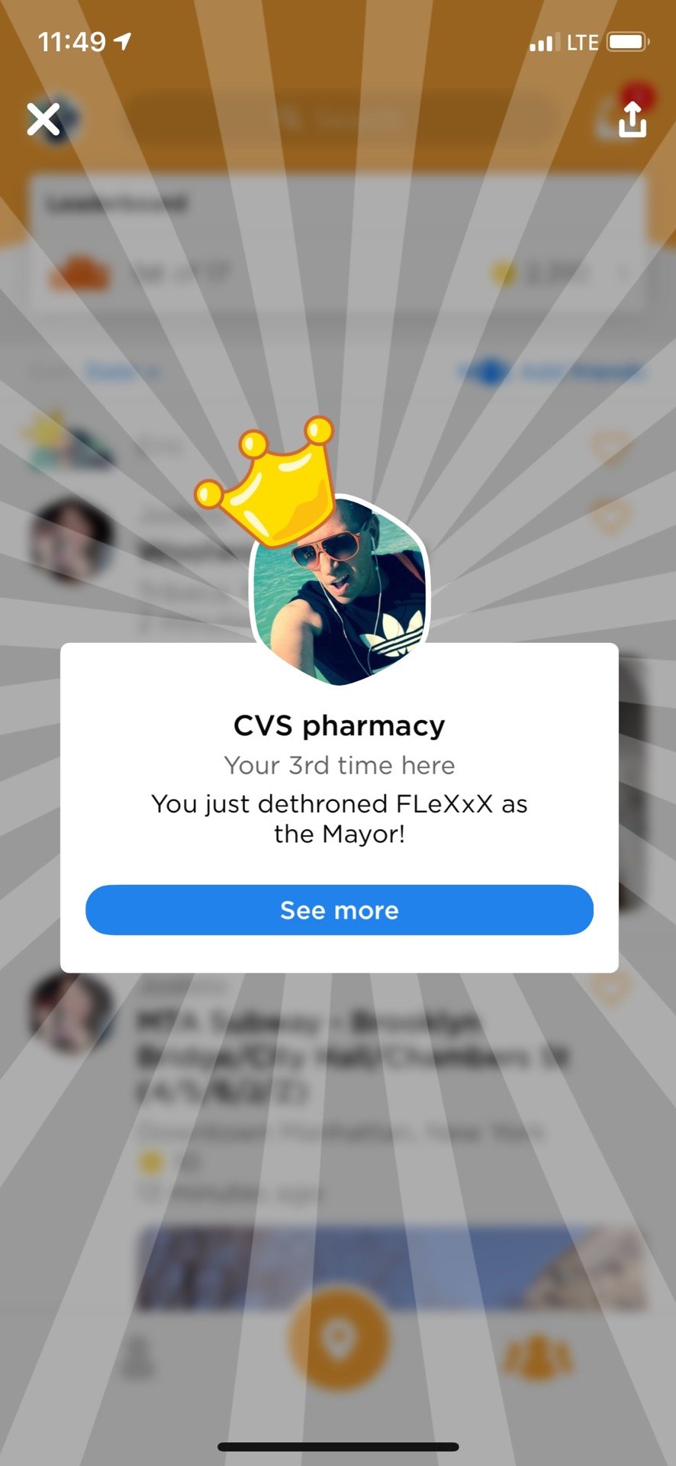
Task: Open the blurred friends tab icon
Action: tap(538, 1358)
